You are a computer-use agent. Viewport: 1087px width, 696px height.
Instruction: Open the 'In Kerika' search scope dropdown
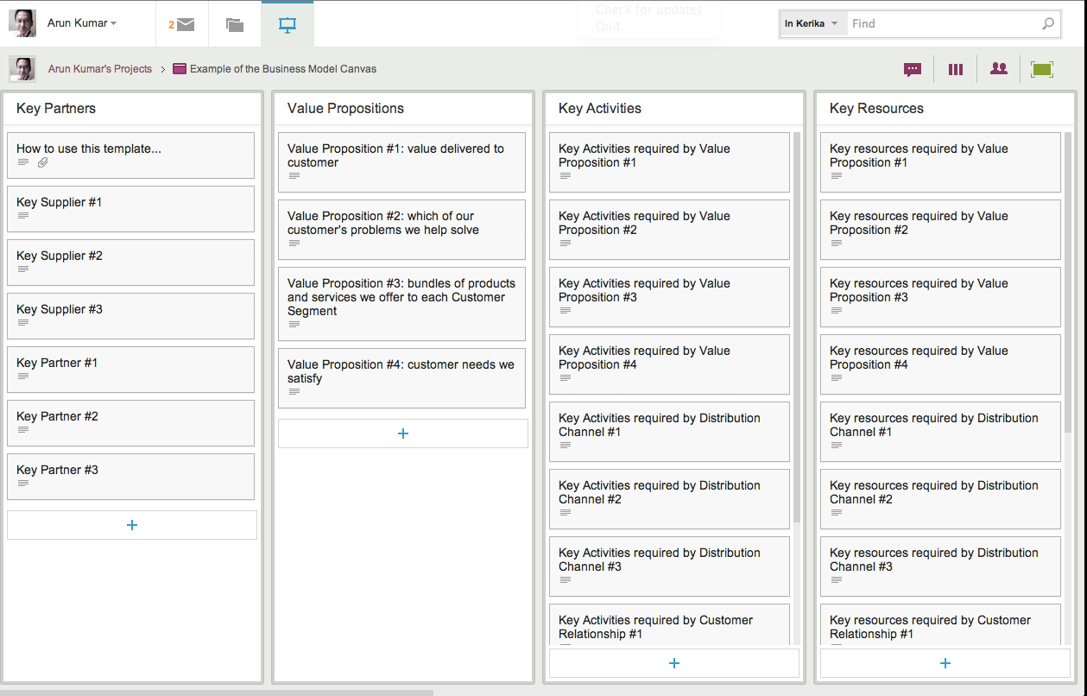click(812, 23)
